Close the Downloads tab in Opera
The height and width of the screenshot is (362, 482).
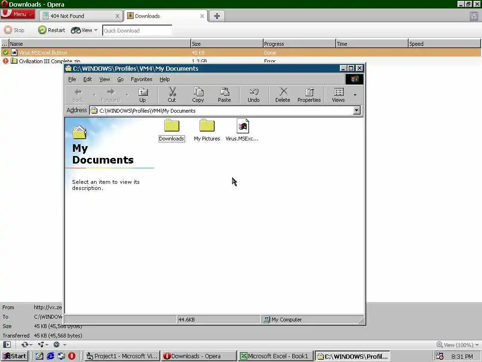202,16
